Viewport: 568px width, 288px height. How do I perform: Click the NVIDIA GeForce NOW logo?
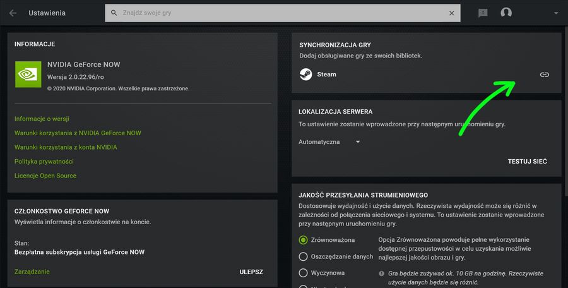tap(28, 75)
